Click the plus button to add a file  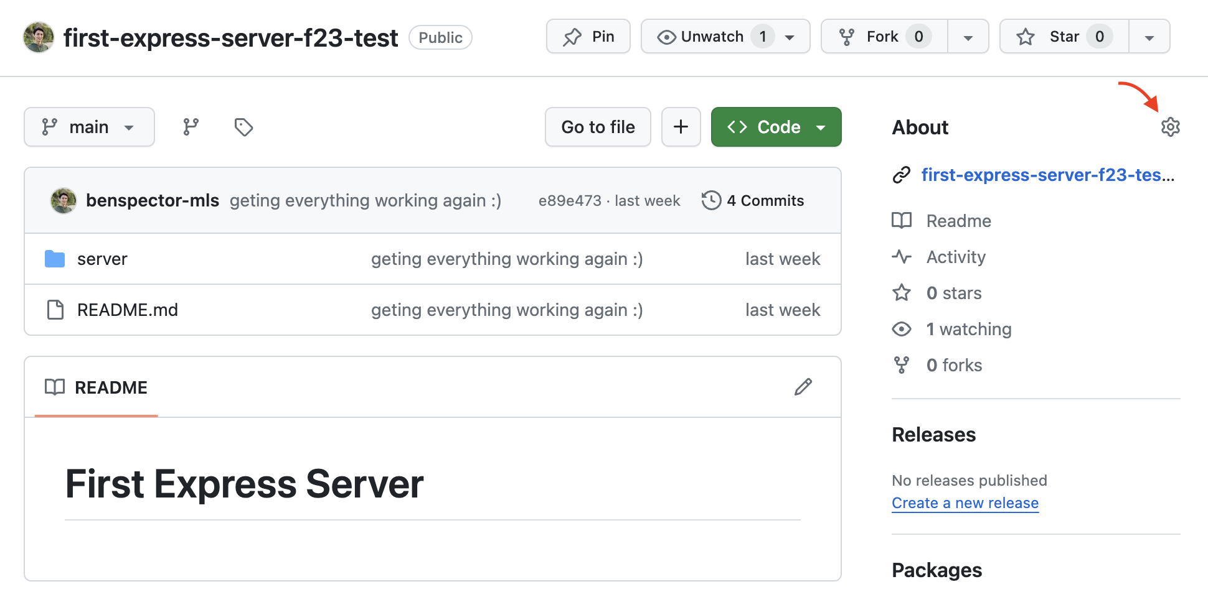[681, 127]
